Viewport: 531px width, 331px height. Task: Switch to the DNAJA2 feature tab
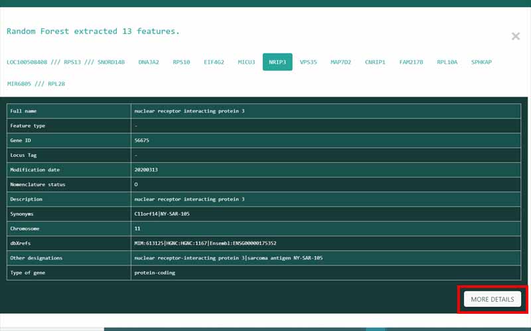[x=149, y=62]
